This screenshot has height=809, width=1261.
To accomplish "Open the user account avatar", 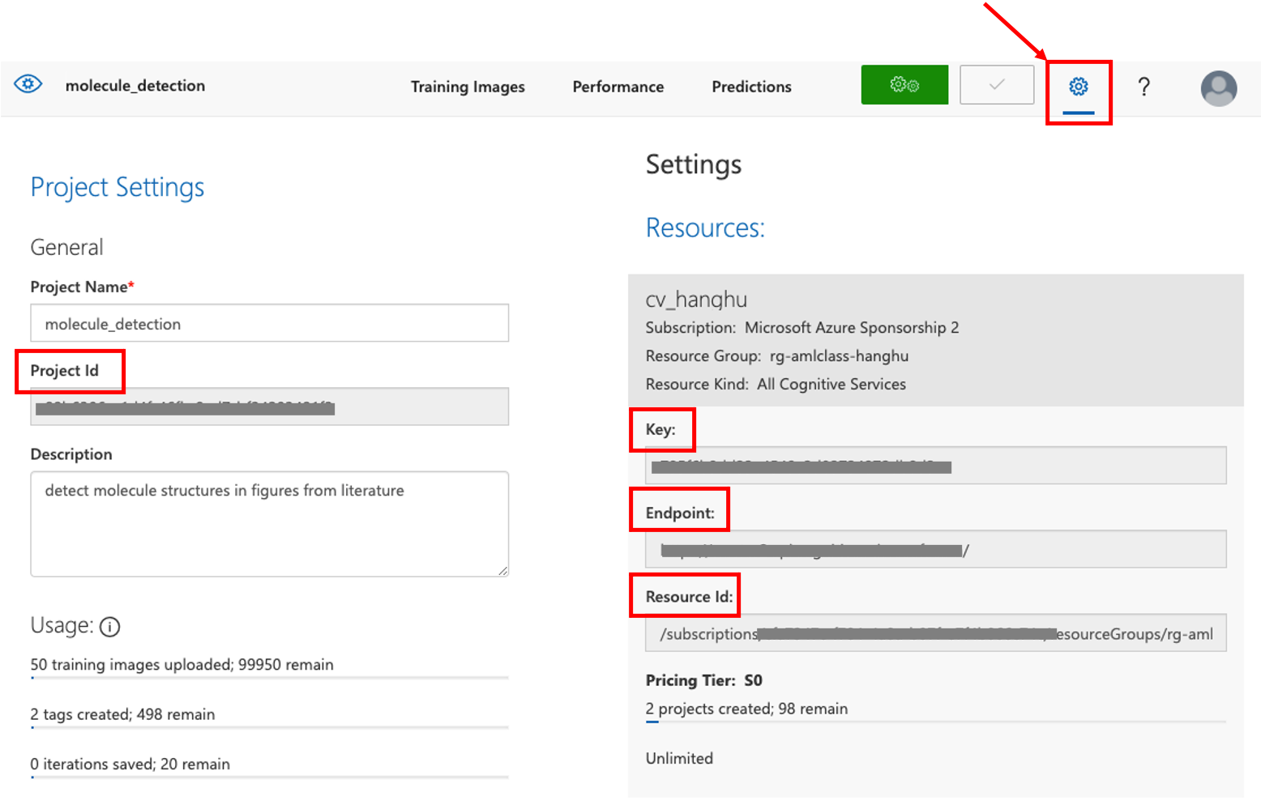I will point(1218,88).
